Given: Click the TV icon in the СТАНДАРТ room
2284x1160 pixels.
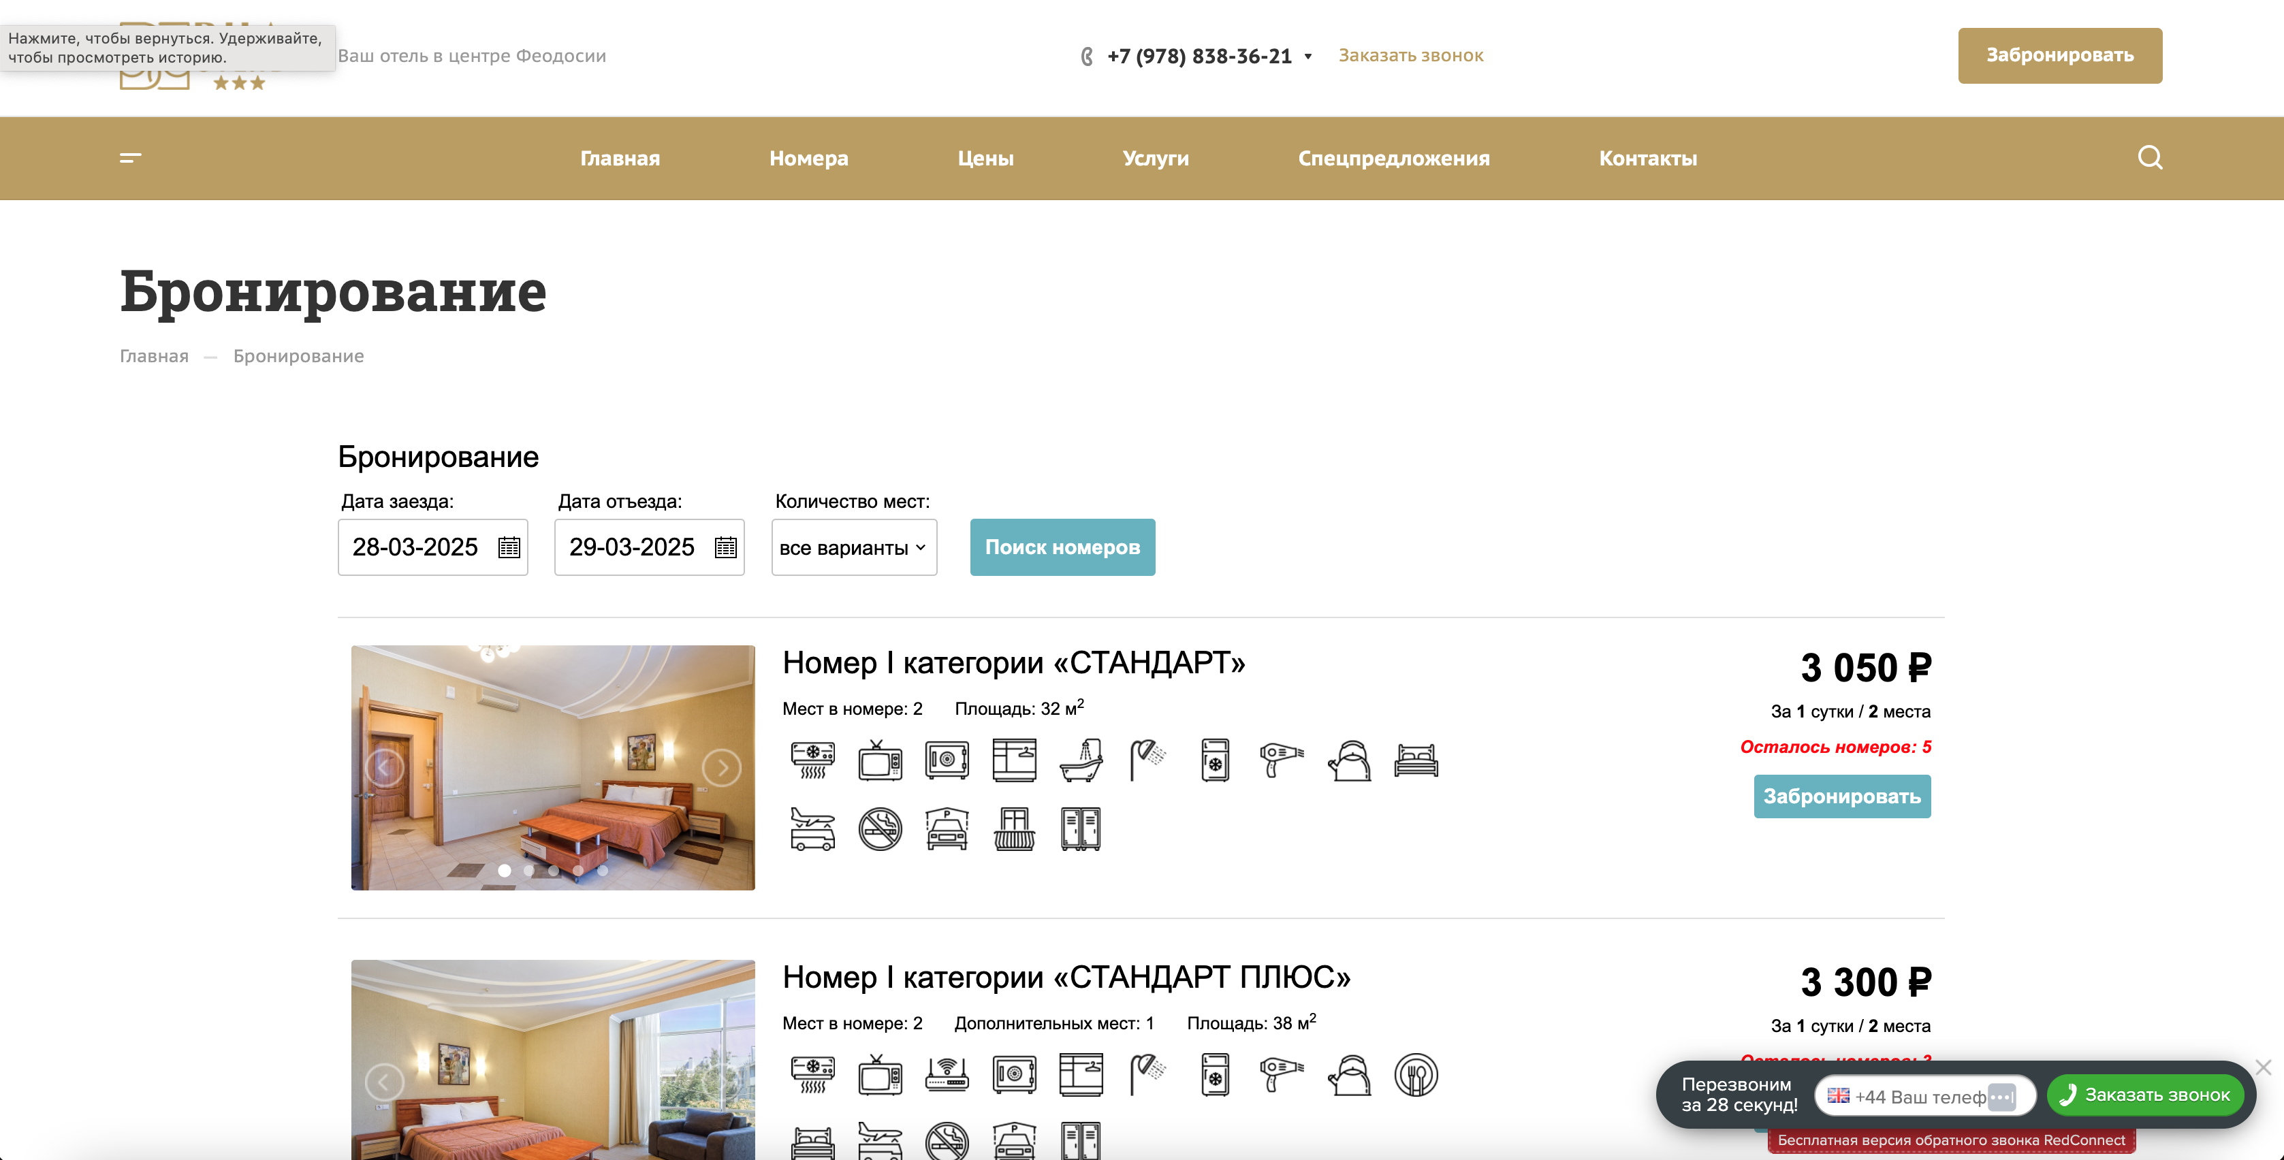Looking at the screenshot, I should tap(881, 760).
